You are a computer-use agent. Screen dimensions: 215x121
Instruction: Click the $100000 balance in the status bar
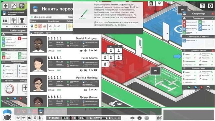tap(53, 118)
